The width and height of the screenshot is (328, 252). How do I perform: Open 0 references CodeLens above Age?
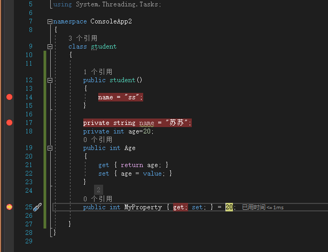pos(98,139)
